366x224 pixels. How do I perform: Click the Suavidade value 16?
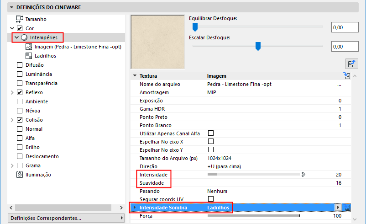[x=339, y=183]
